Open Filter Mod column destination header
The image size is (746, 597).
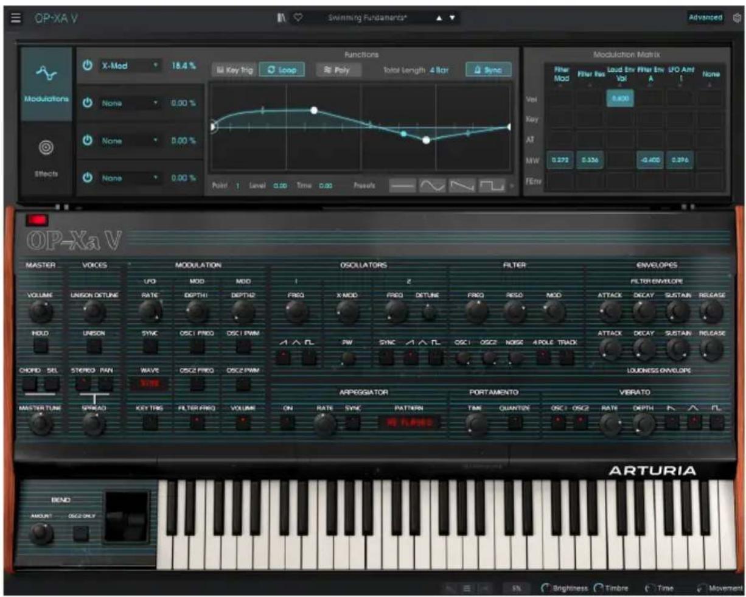pos(561,75)
